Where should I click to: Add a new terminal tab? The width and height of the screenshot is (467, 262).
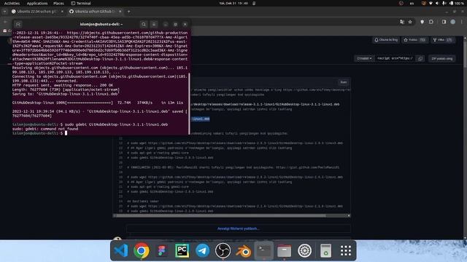coord(18,24)
